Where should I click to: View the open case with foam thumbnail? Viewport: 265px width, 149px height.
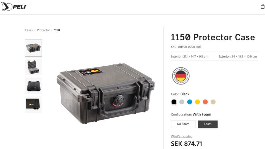(x=33, y=67)
